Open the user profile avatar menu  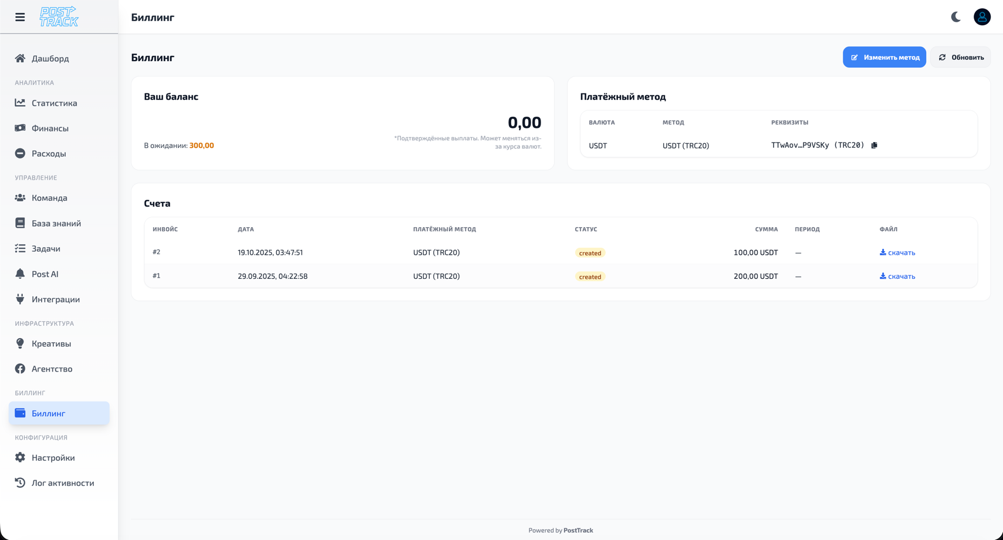pyautogui.click(x=982, y=17)
